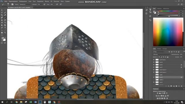Viewport: 185px width, 104px height.
Task: Open the Изображение menu
Action: [23, 1]
